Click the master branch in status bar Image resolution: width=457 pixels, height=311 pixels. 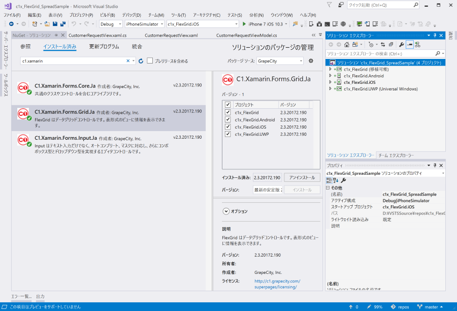click(430, 307)
